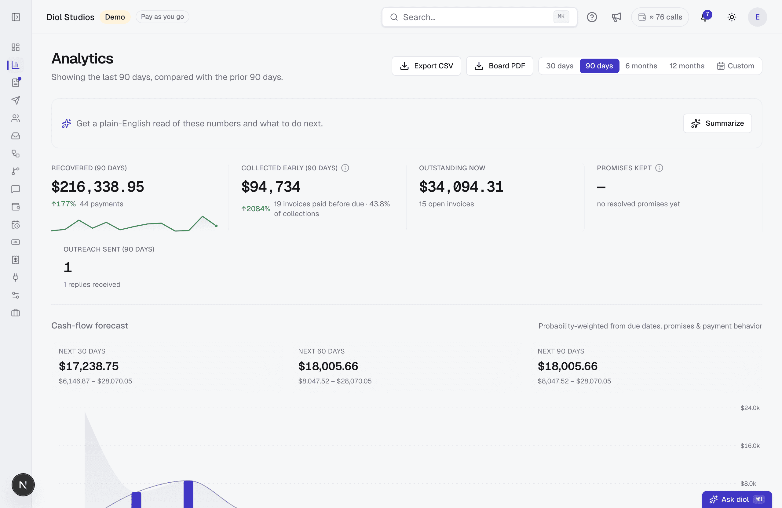The image size is (782, 508).
Task: Click the help question mark icon
Action: [x=592, y=17]
